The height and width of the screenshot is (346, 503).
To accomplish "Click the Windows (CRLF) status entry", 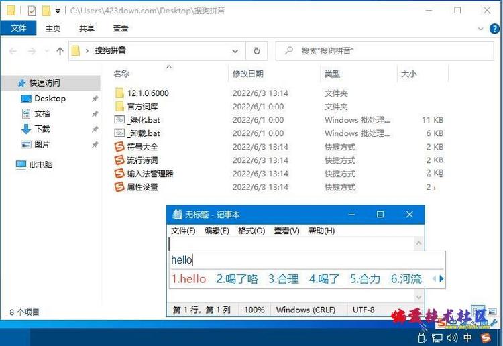I will click(x=306, y=310).
